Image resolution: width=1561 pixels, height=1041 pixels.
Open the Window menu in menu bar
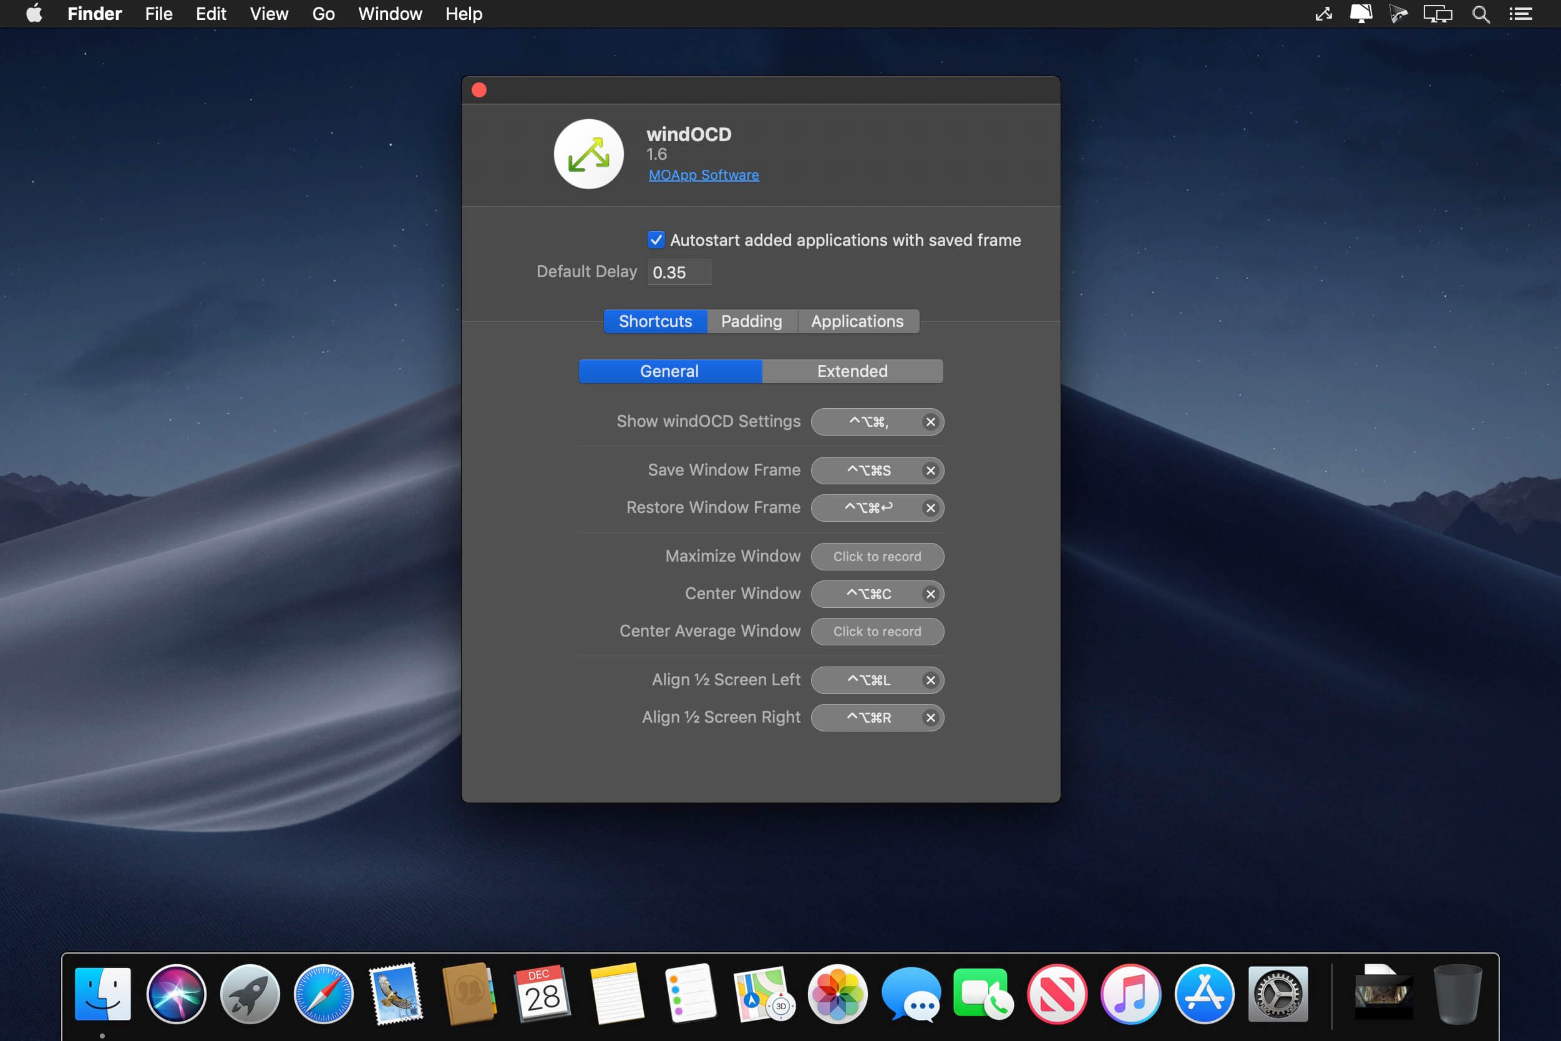click(389, 14)
